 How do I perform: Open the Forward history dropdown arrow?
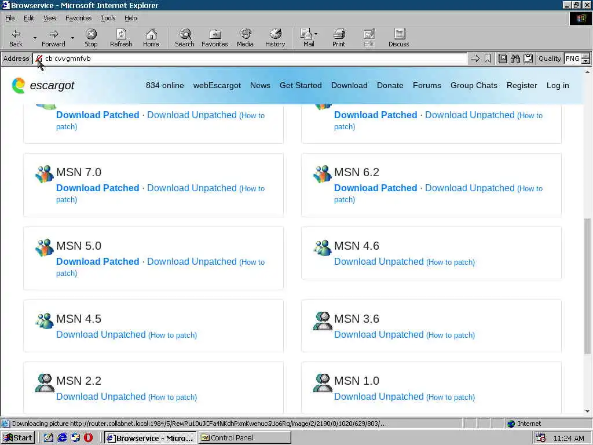[72, 38]
